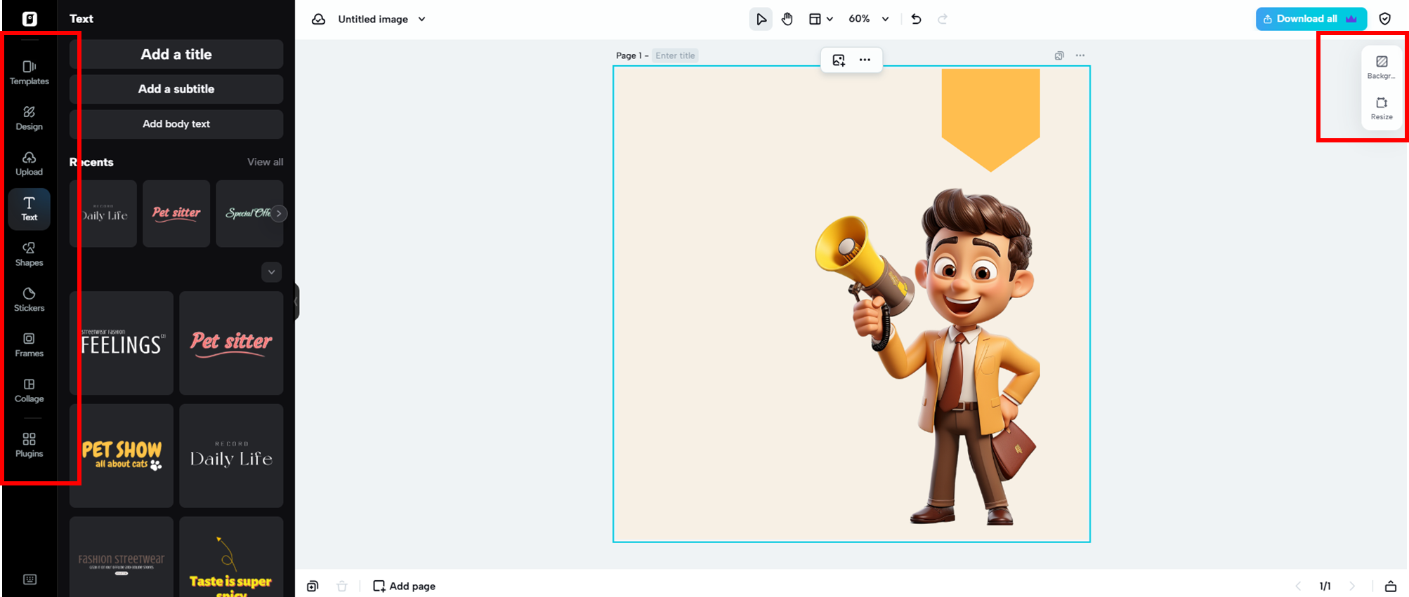Open the Stickers panel
The height and width of the screenshot is (597, 1409).
(29, 299)
